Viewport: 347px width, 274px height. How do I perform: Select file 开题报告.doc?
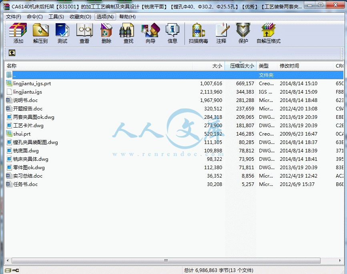[x=28, y=108]
